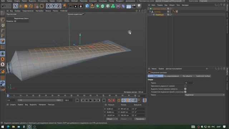Screen dimensions: 229x129
Task: Go to start of timeline
Action: coord(77,100)
